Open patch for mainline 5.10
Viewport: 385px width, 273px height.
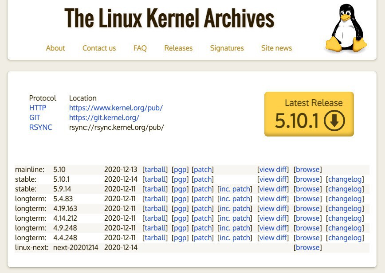pos(203,169)
